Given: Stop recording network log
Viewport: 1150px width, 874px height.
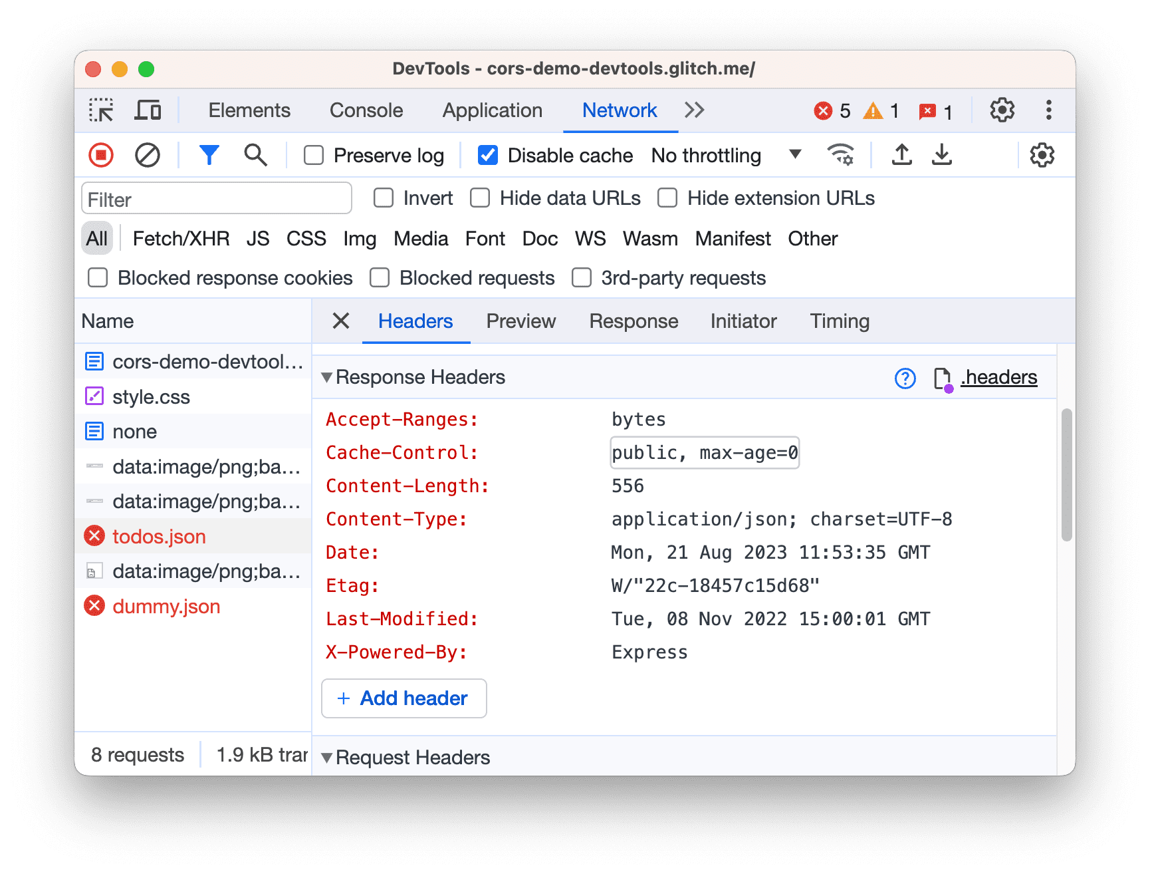Looking at the screenshot, I should click(100, 155).
